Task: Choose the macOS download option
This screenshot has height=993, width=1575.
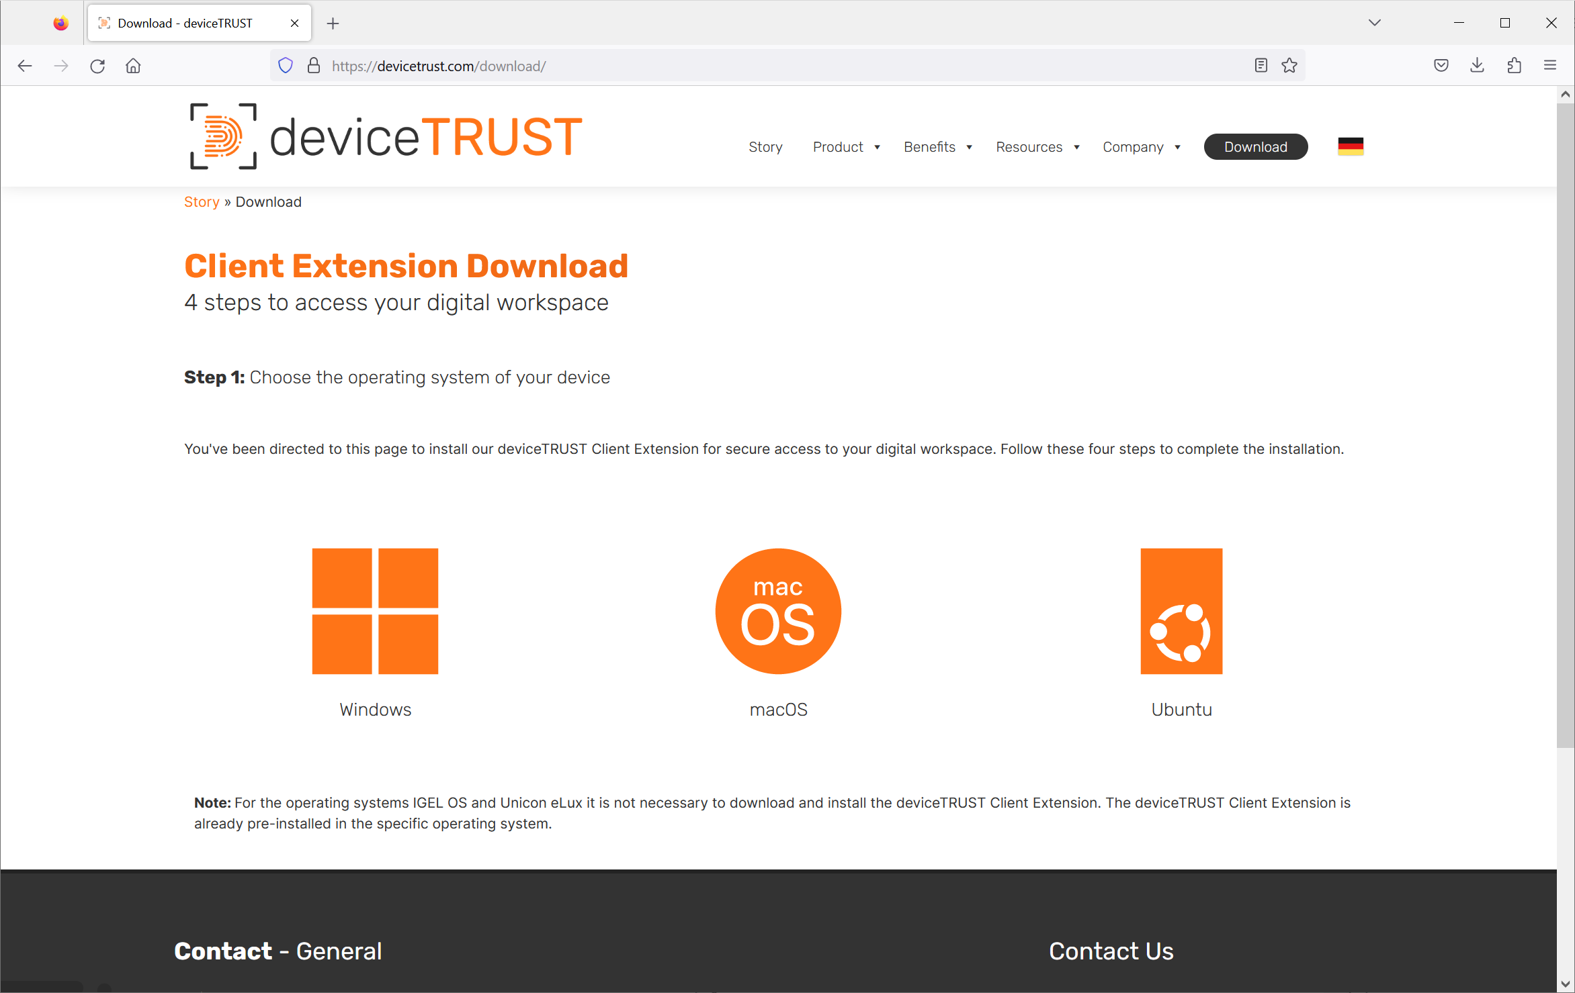Action: tap(777, 610)
